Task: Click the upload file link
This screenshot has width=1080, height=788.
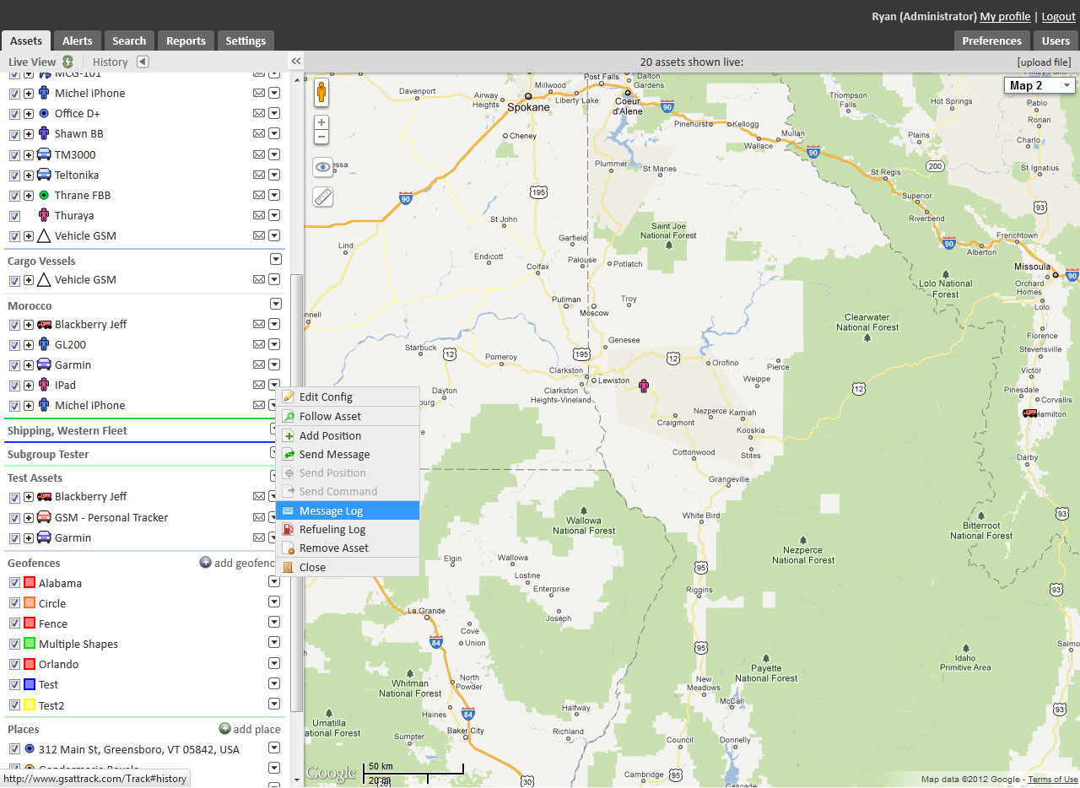Action: (x=1044, y=62)
